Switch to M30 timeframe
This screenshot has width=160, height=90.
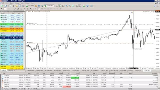click(45, 9)
